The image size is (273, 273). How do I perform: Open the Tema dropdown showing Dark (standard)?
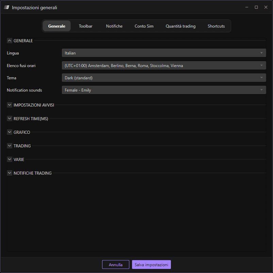164,78
